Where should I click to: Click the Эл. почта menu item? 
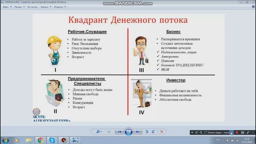(32, 7)
